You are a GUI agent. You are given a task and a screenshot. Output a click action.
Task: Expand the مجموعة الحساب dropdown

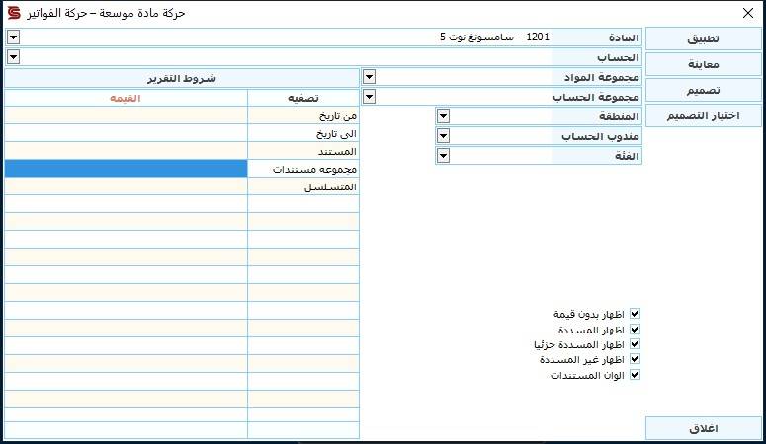pos(370,97)
